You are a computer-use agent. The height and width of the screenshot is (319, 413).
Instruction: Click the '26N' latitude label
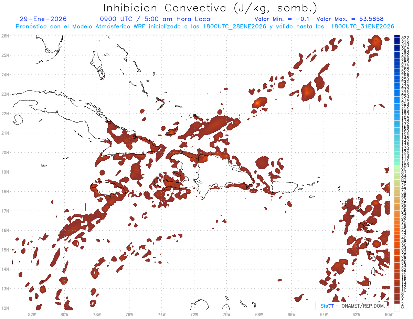5,36
